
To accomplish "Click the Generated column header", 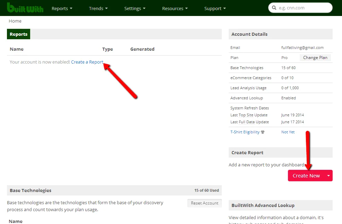I will 142,49.
